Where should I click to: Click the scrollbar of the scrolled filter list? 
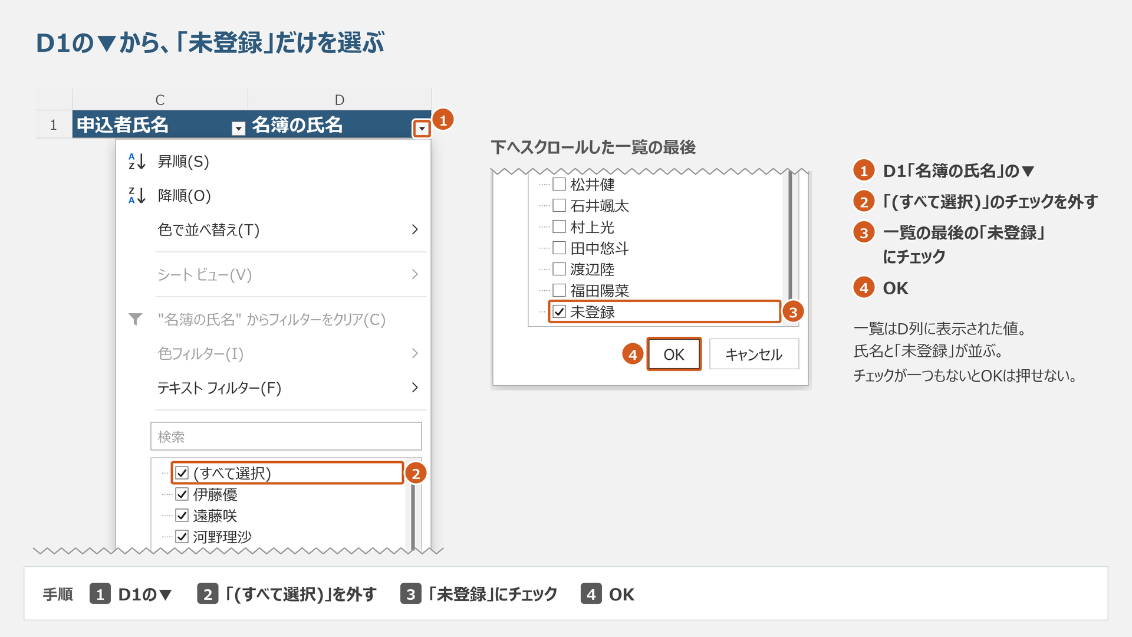791,236
